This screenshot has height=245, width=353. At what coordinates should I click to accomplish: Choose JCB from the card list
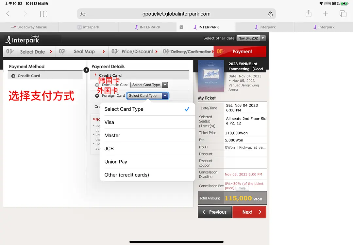147,149
